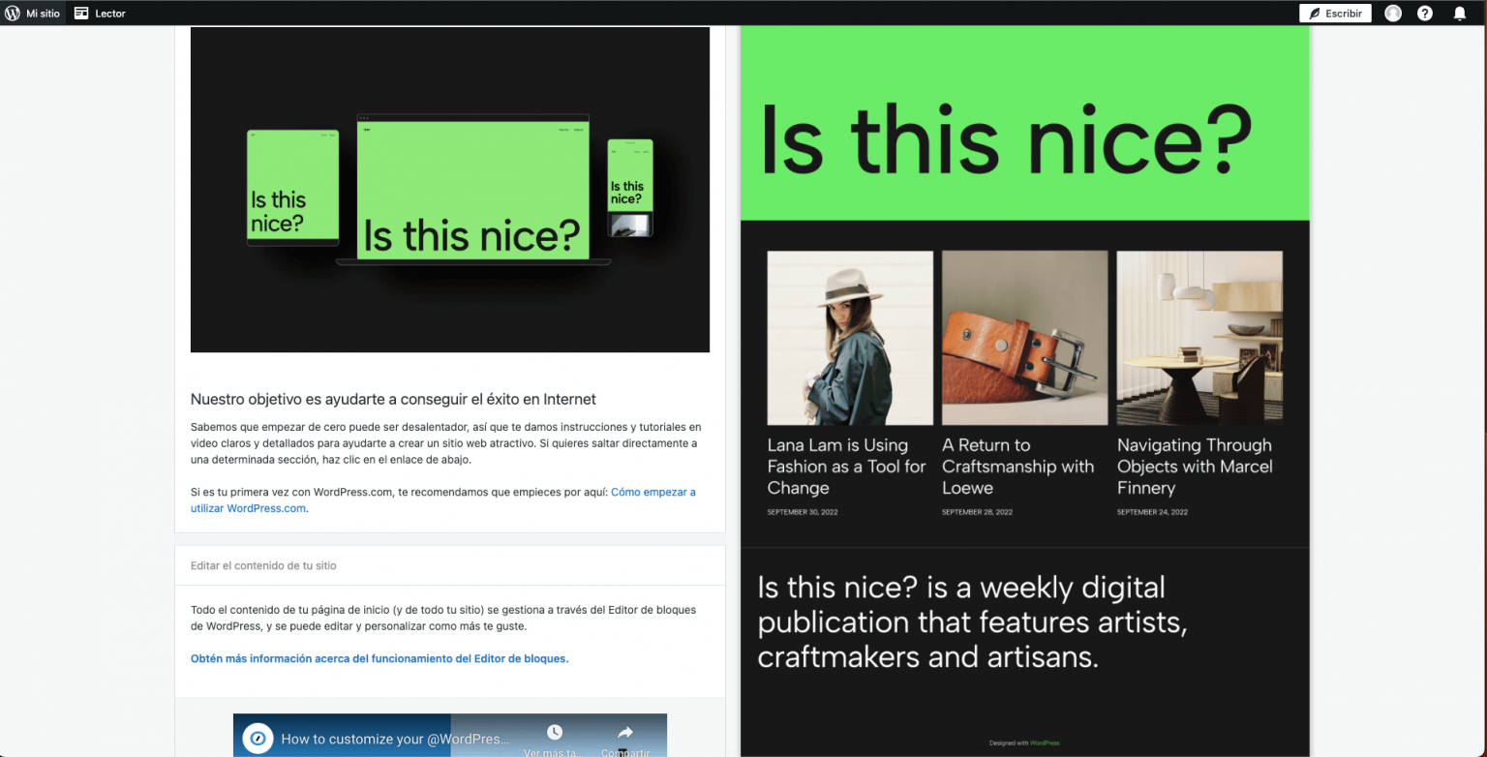Click the paragraph starting 'Sabemos que empezar de cero'

click(445, 442)
